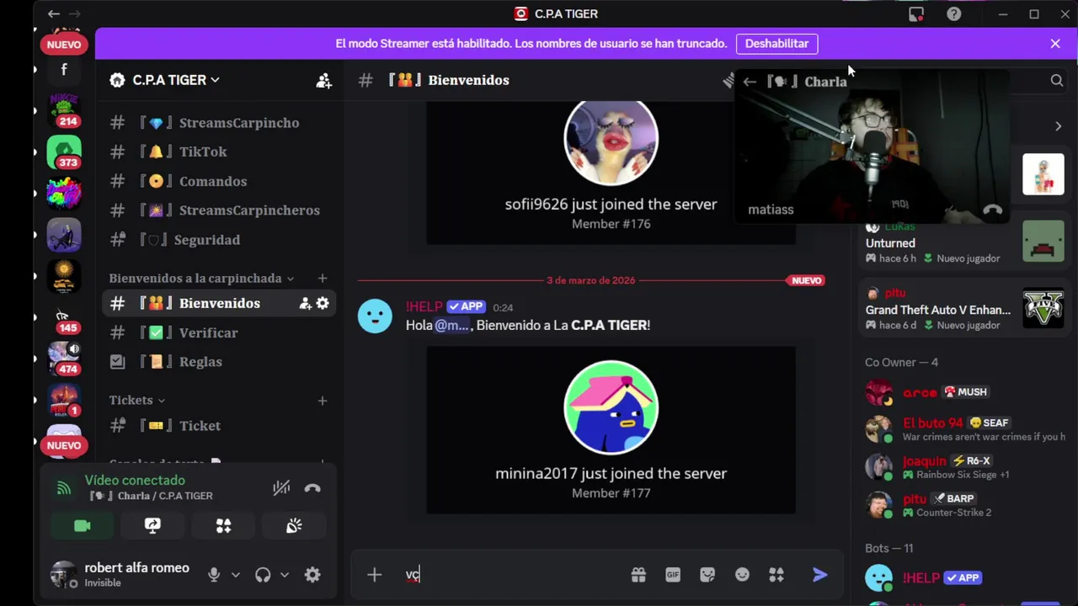Create channel in Tickets category
This screenshot has height=606, width=1078.
322,401
